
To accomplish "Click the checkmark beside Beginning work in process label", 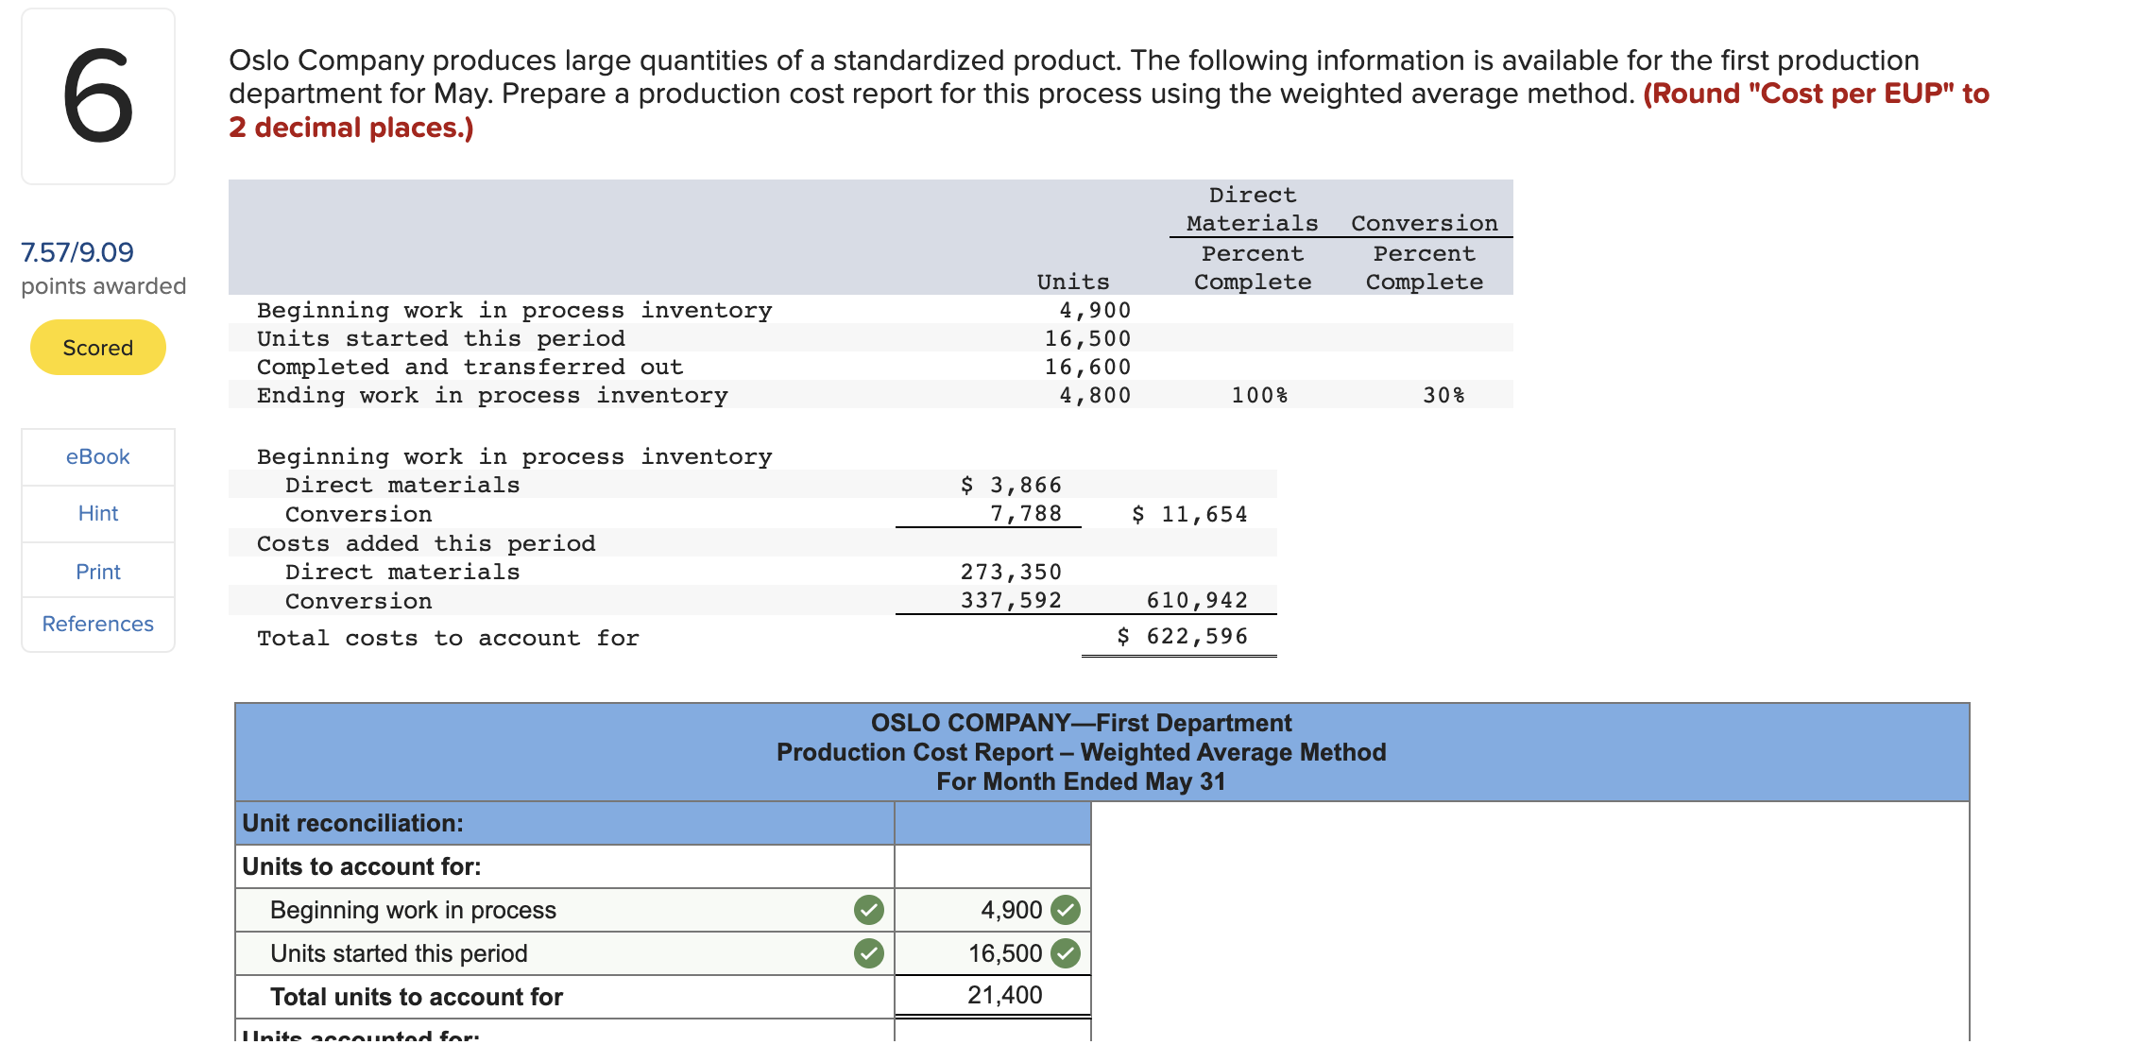I will pyautogui.click(x=868, y=910).
